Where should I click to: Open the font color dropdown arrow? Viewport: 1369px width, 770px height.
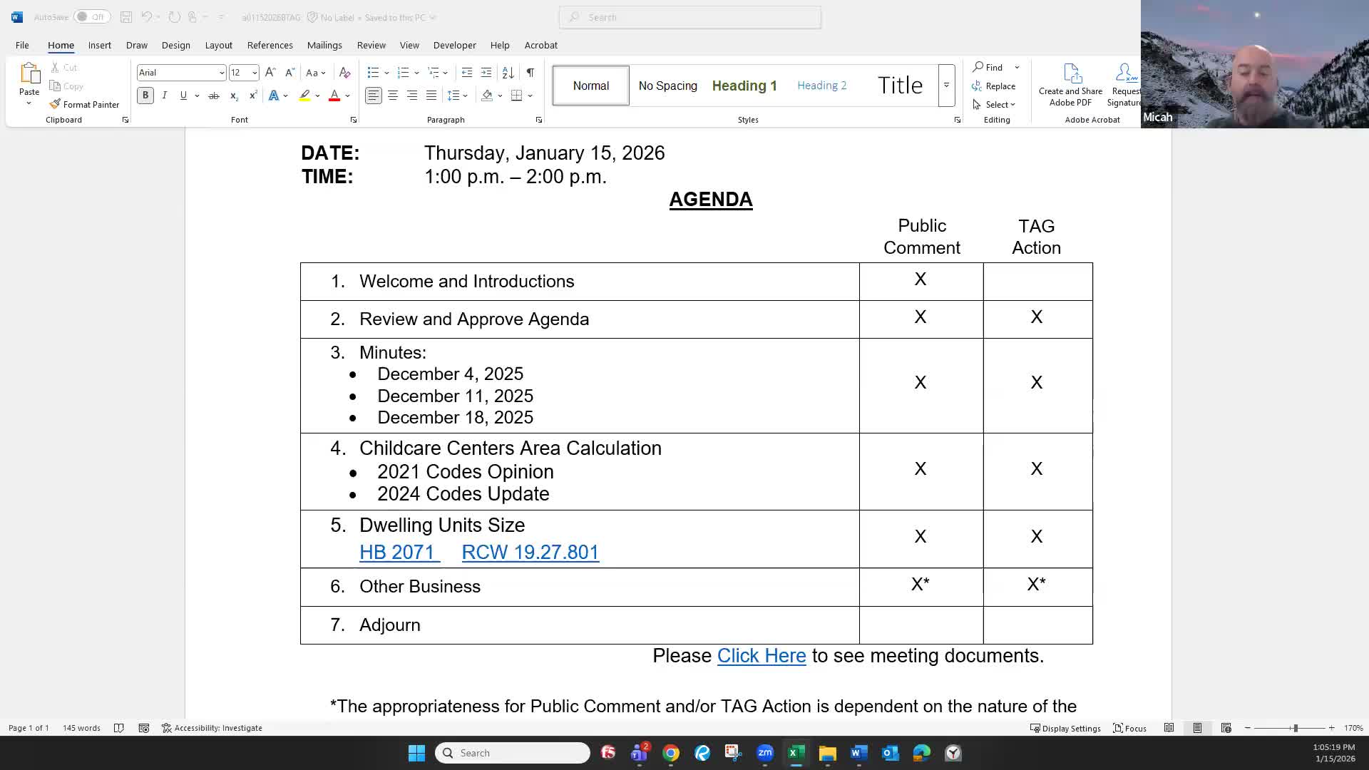[x=346, y=95]
